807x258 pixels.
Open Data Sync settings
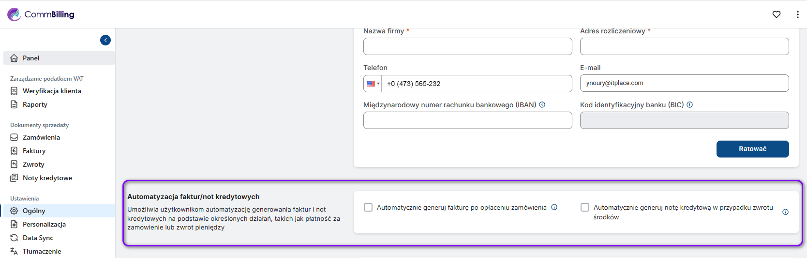click(x=38, y=238)
